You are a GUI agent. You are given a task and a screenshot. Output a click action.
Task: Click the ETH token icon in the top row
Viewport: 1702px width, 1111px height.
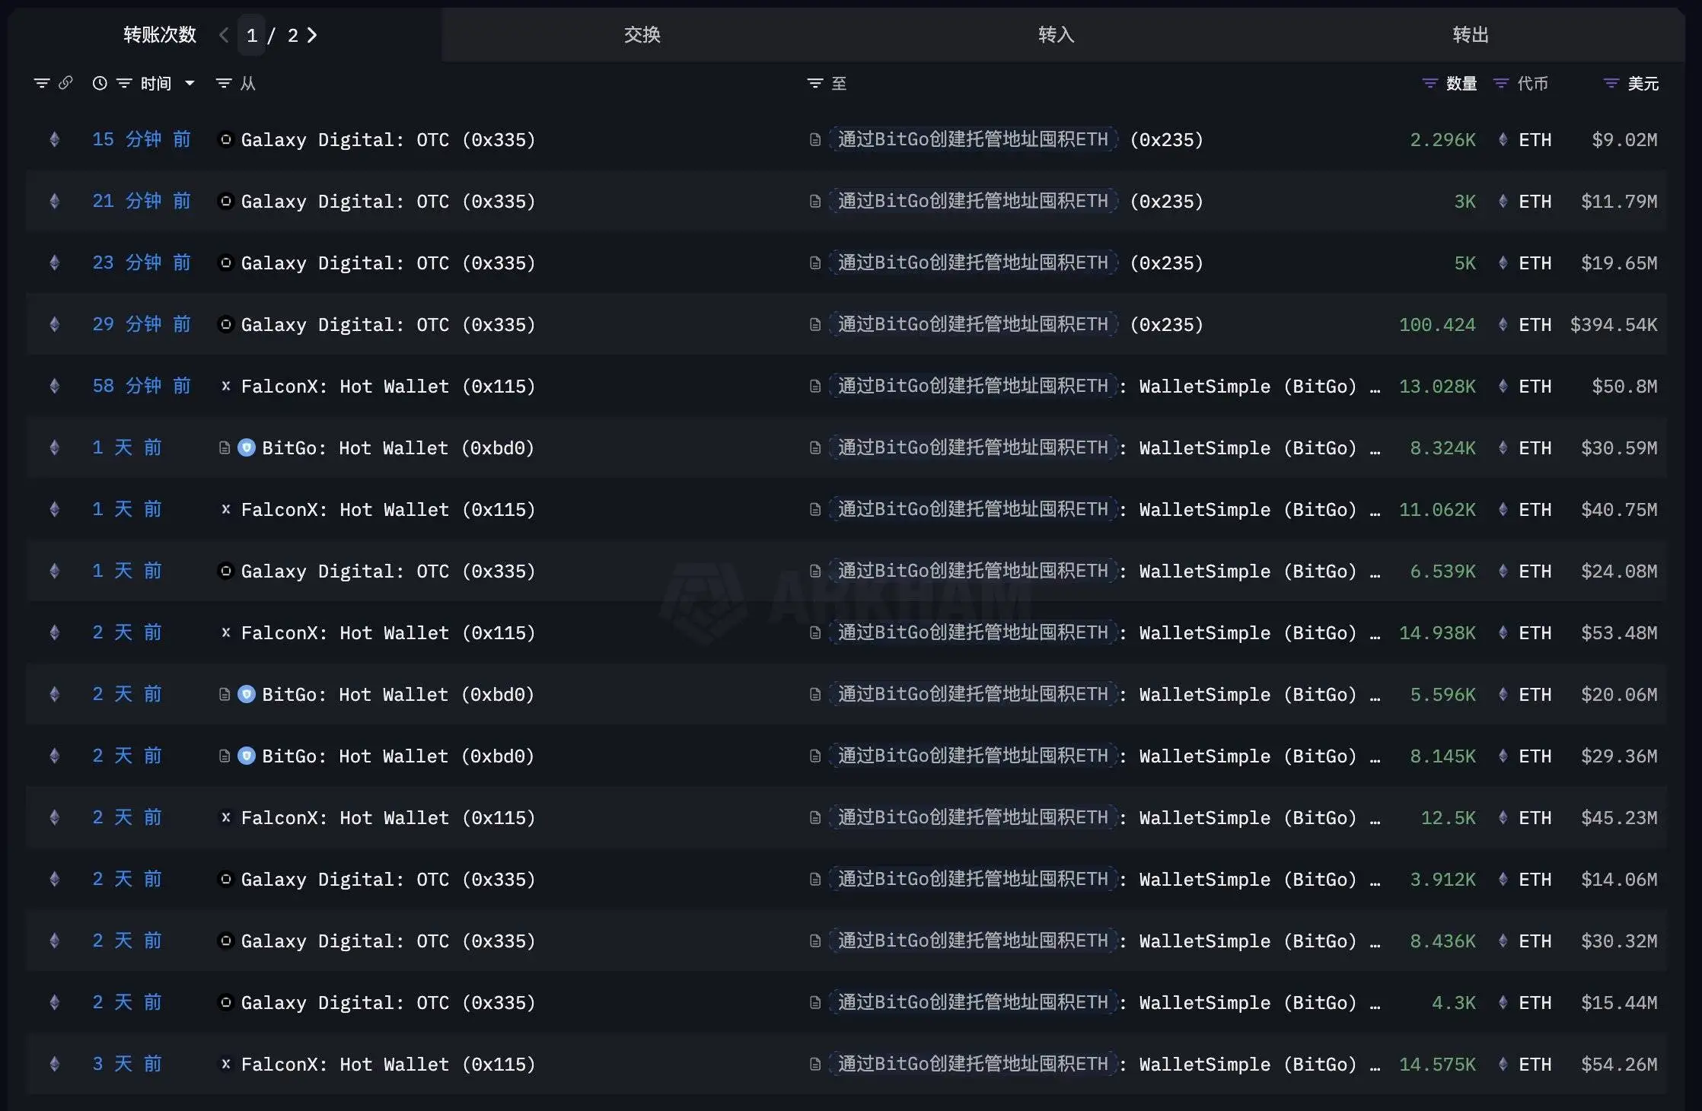(1502, 139)
